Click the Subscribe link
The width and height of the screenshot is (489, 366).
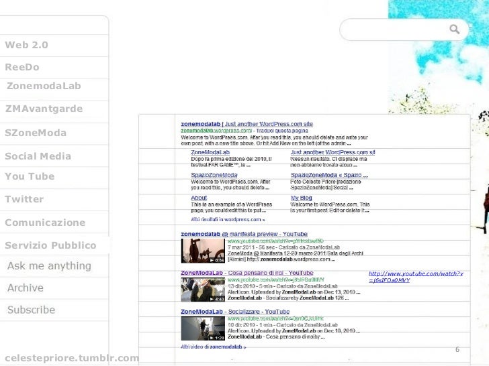[x=31, y=310]
